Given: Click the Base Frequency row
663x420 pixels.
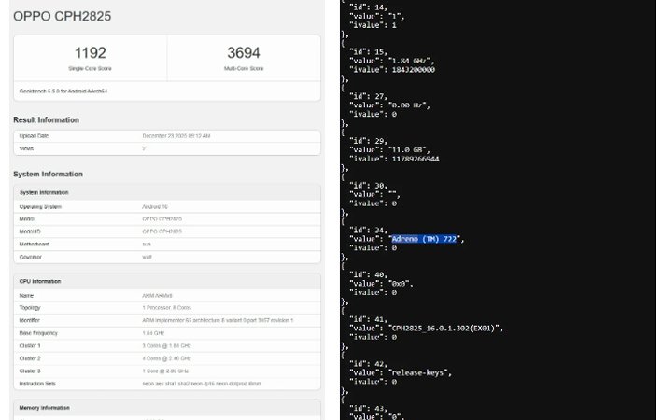Looking at the screenshot, I should tap(166, 332).
